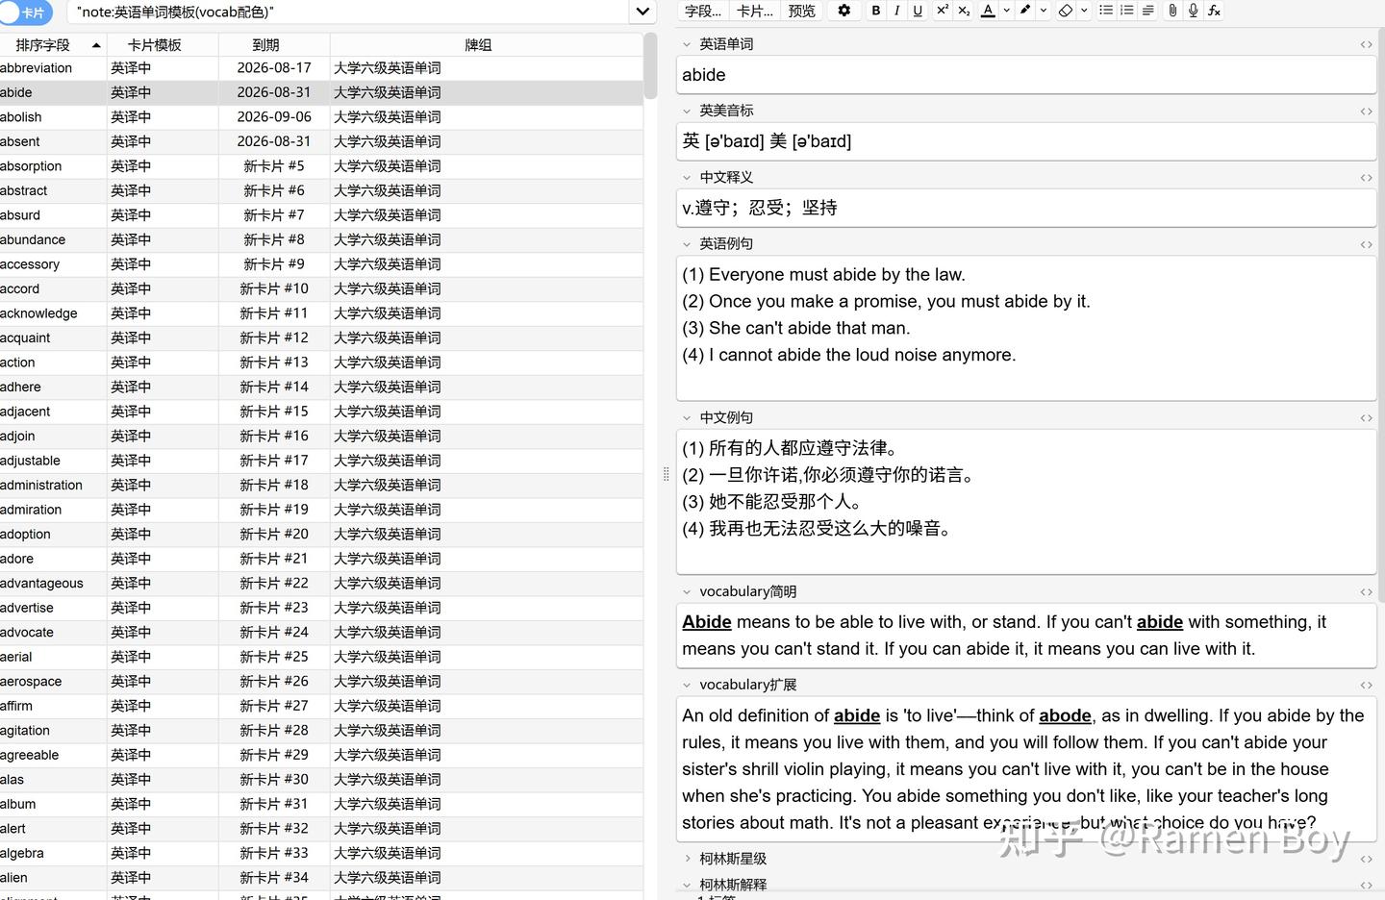Select the administration card row
The height and width of the screenshot is (900, 1385).
321,486
